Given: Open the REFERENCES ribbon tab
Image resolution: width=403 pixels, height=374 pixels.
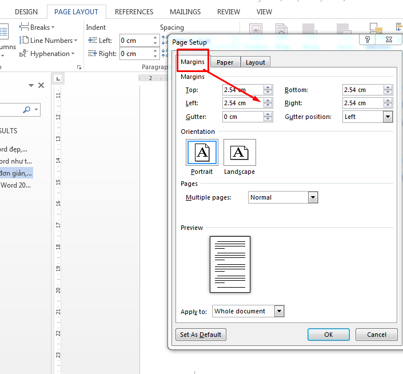Looking at the screenshot, I should pyautogui.click(x=134, y=11).
